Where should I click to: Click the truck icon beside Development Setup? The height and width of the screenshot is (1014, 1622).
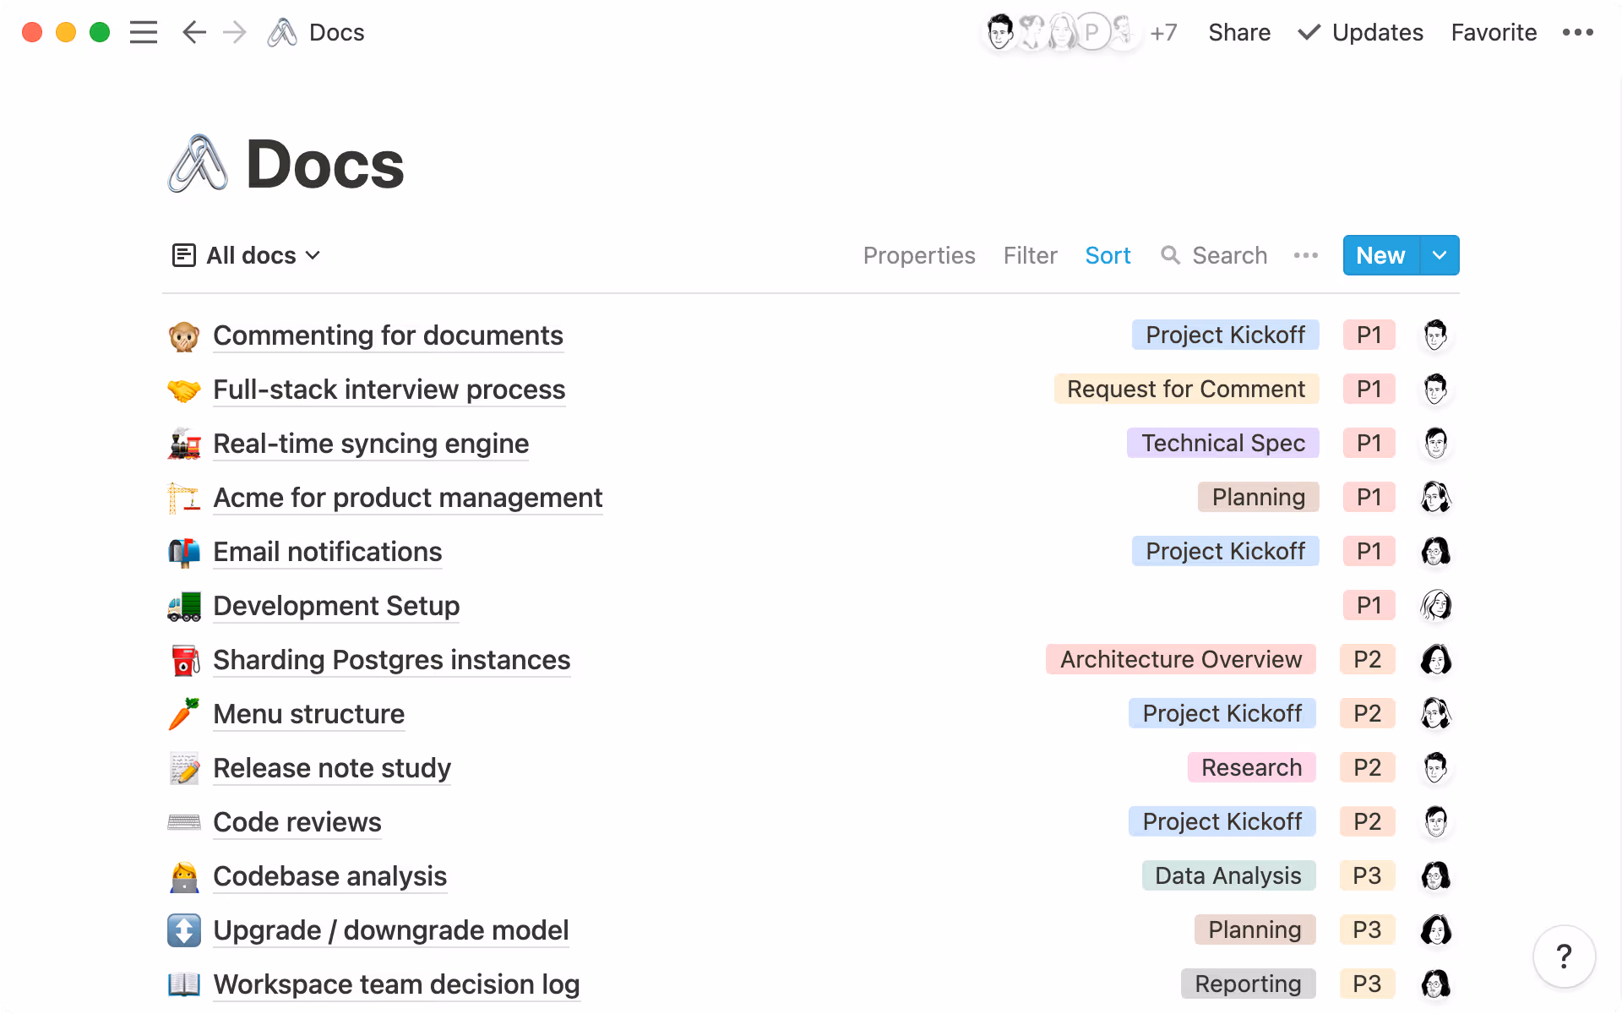pos(183,606)
